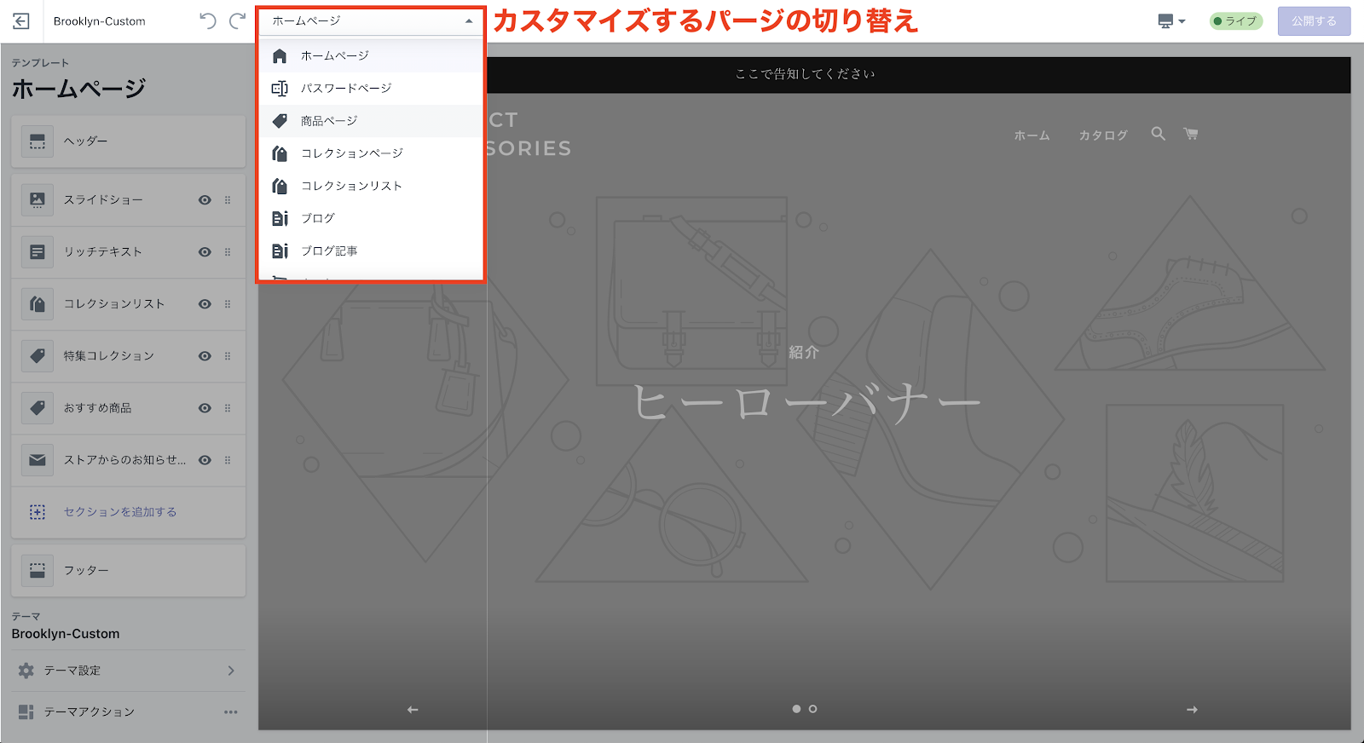
Task: Click the back/exit editor icon
Action: tap(21, 21)
